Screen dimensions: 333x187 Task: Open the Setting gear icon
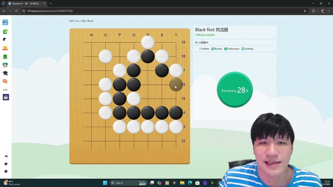coord(243,49)
